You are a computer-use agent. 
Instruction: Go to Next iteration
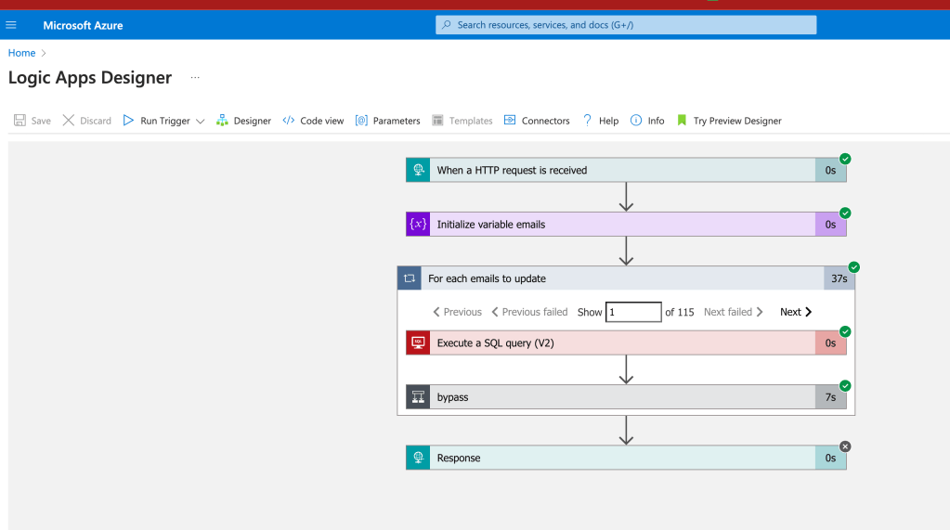[796, 312]
